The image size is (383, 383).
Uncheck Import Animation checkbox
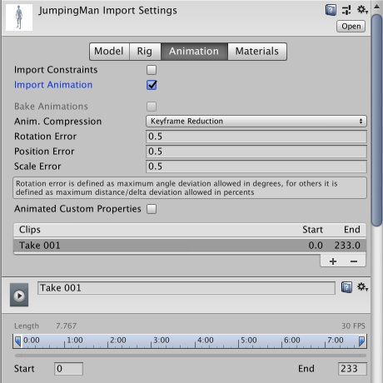click(152, 85)
